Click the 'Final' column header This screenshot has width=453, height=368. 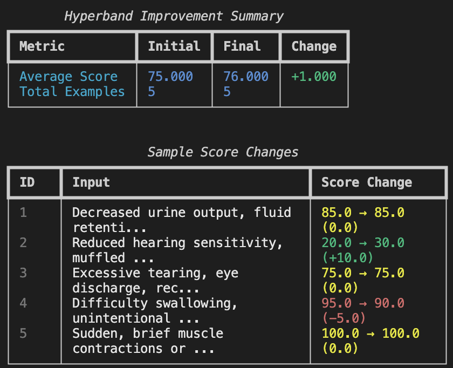tap(242, 46)
